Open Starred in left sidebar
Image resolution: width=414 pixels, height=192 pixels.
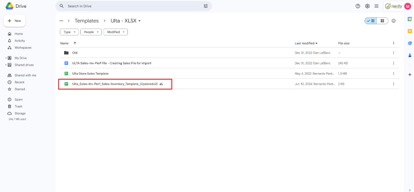[x=20, y=89]
